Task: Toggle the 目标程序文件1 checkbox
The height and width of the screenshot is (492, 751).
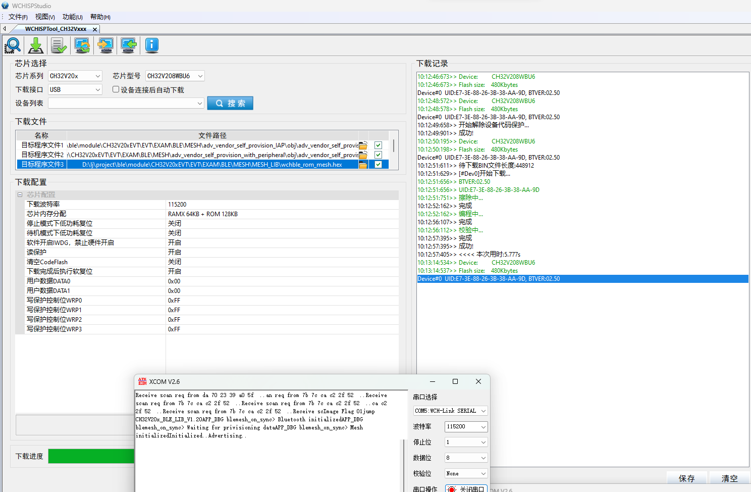Action: (378, 145)
